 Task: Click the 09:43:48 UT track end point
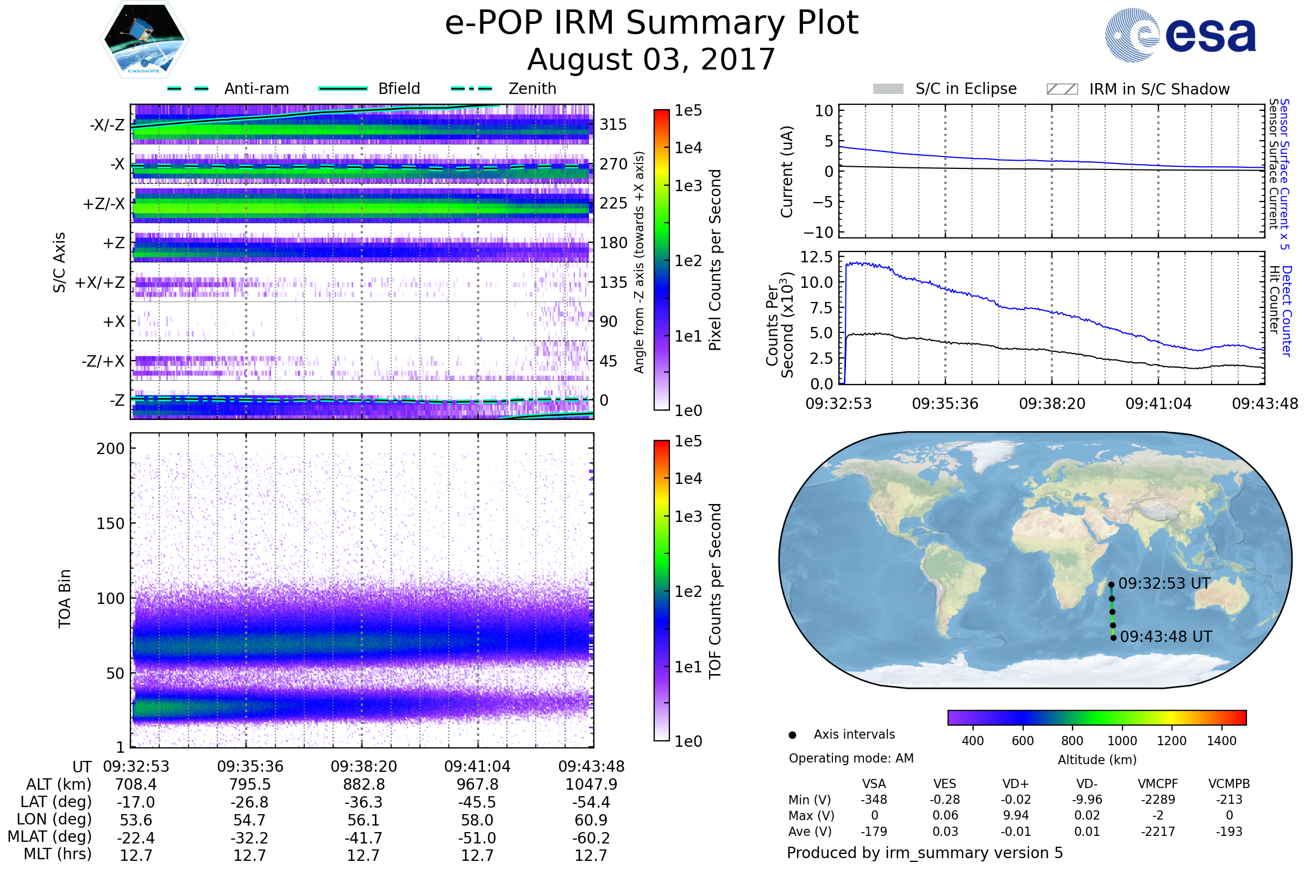[1113, 638]
